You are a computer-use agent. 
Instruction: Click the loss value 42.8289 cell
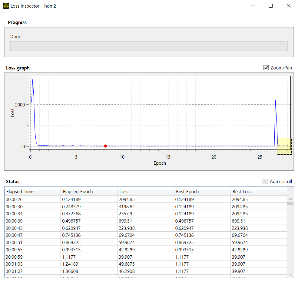click(x=145, y=250)
